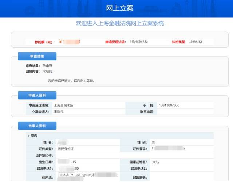
Task: Click the 申请人资料 section tab
Action: coord(37,96)
